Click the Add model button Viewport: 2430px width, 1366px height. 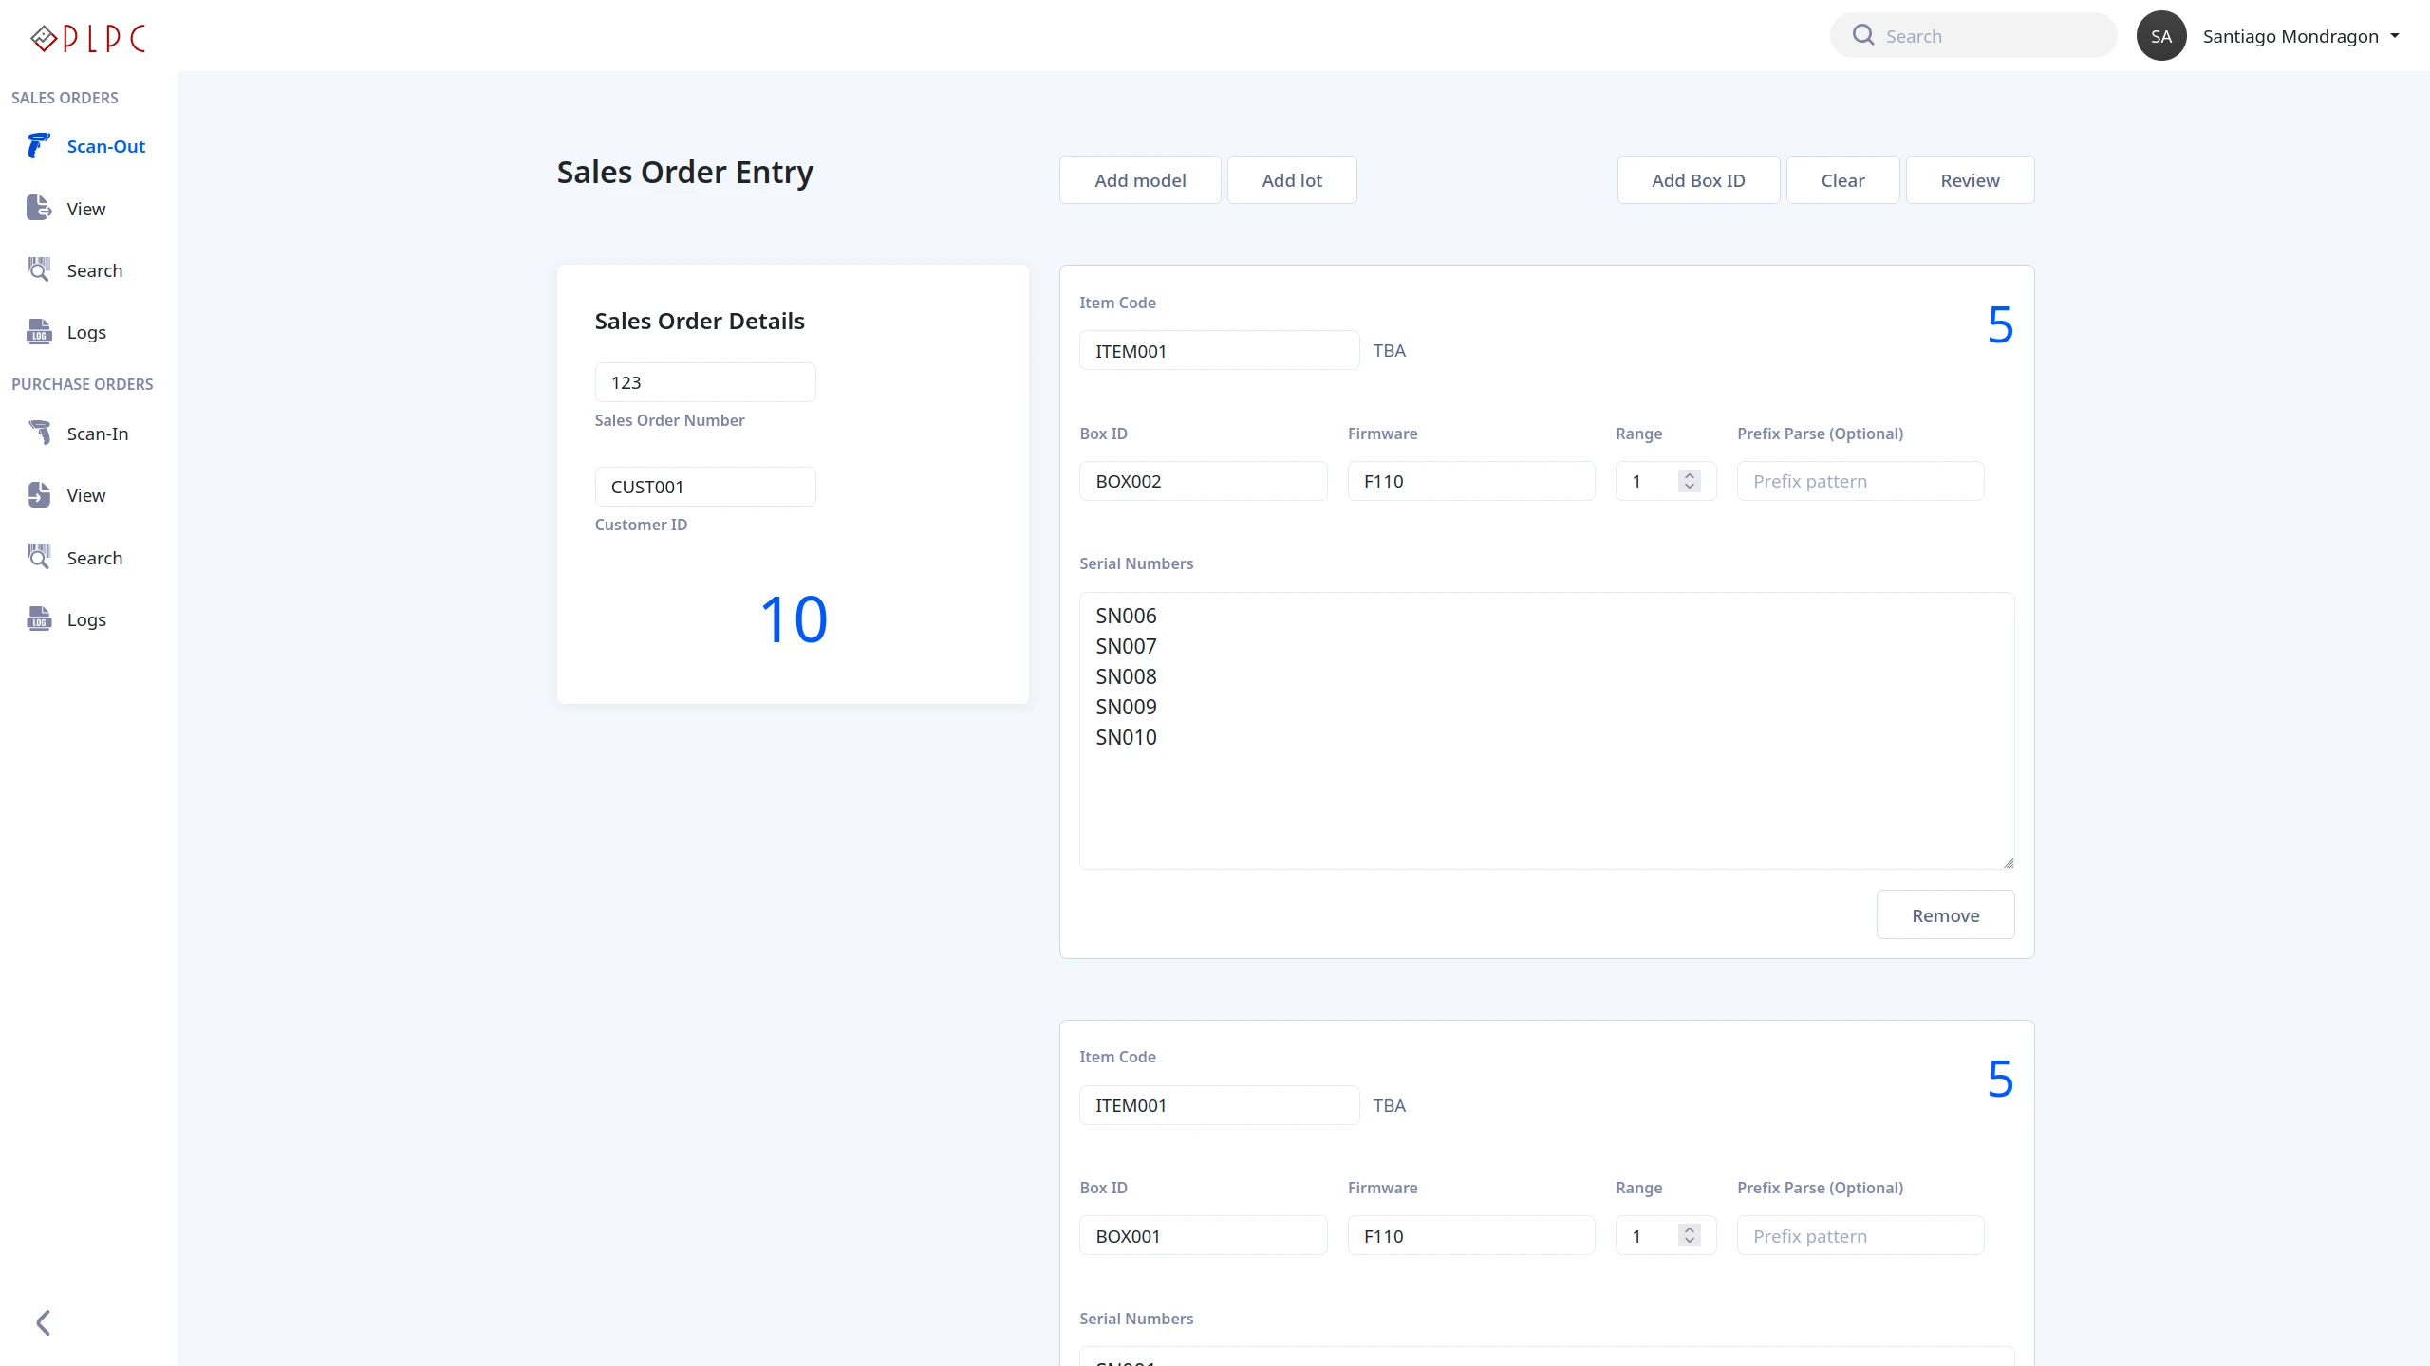1140,180
